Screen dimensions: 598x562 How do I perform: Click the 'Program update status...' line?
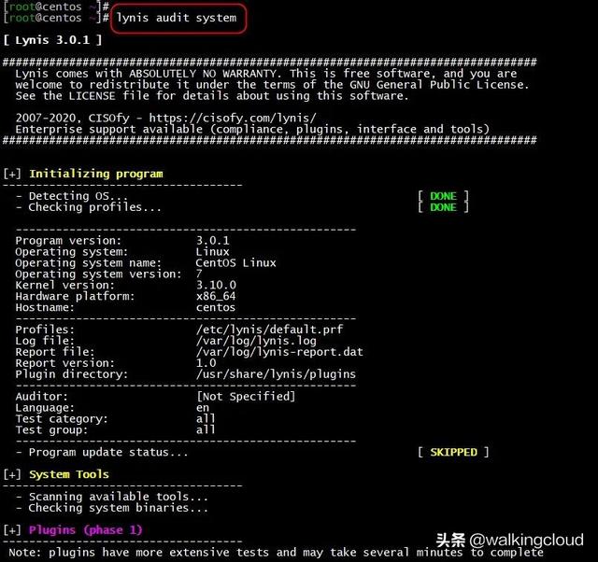102,452
